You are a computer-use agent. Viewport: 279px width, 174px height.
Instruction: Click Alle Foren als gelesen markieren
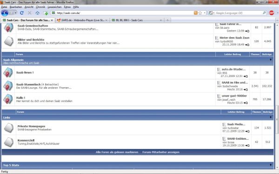click(117, 152)
